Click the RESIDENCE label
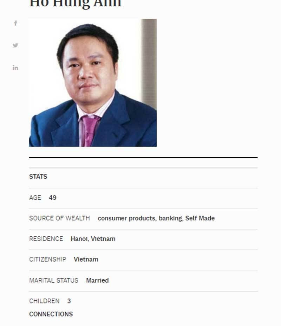 coord(46,239)
